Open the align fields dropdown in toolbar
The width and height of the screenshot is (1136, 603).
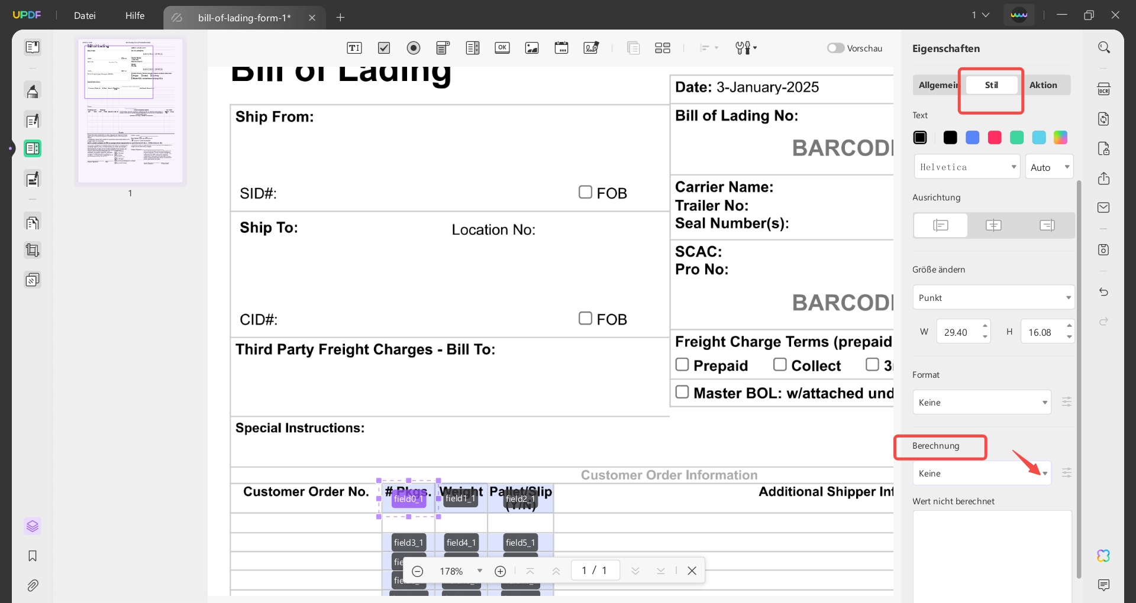click(709, 48)
